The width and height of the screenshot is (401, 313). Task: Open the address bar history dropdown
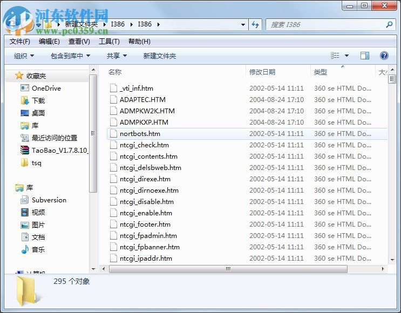pos(243,25)
